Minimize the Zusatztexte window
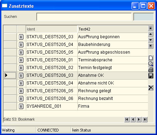 [135, 6]
